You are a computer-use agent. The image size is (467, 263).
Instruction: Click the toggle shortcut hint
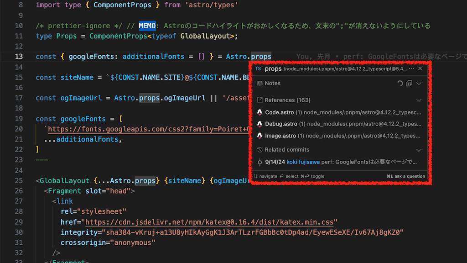click(x=312, y=176)
